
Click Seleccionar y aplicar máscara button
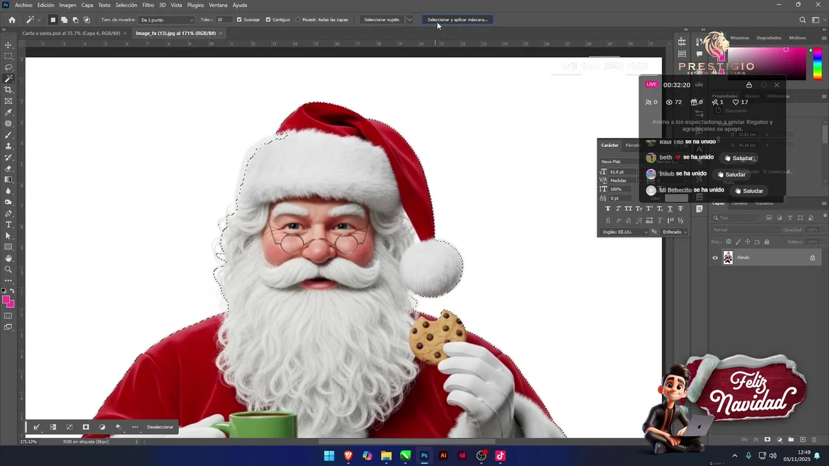458,19
